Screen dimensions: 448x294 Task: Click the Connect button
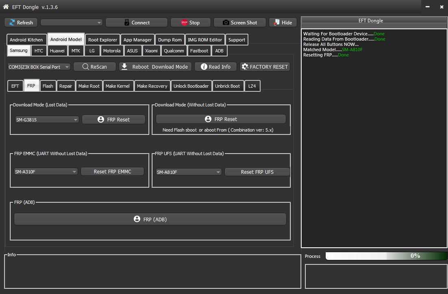137,23
